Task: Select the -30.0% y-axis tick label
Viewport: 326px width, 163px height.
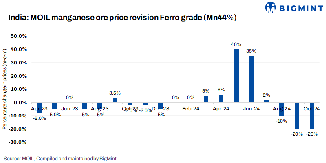Action: tap(18, 142)
